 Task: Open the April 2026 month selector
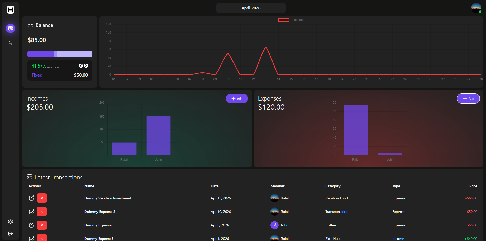pos(251,8)
